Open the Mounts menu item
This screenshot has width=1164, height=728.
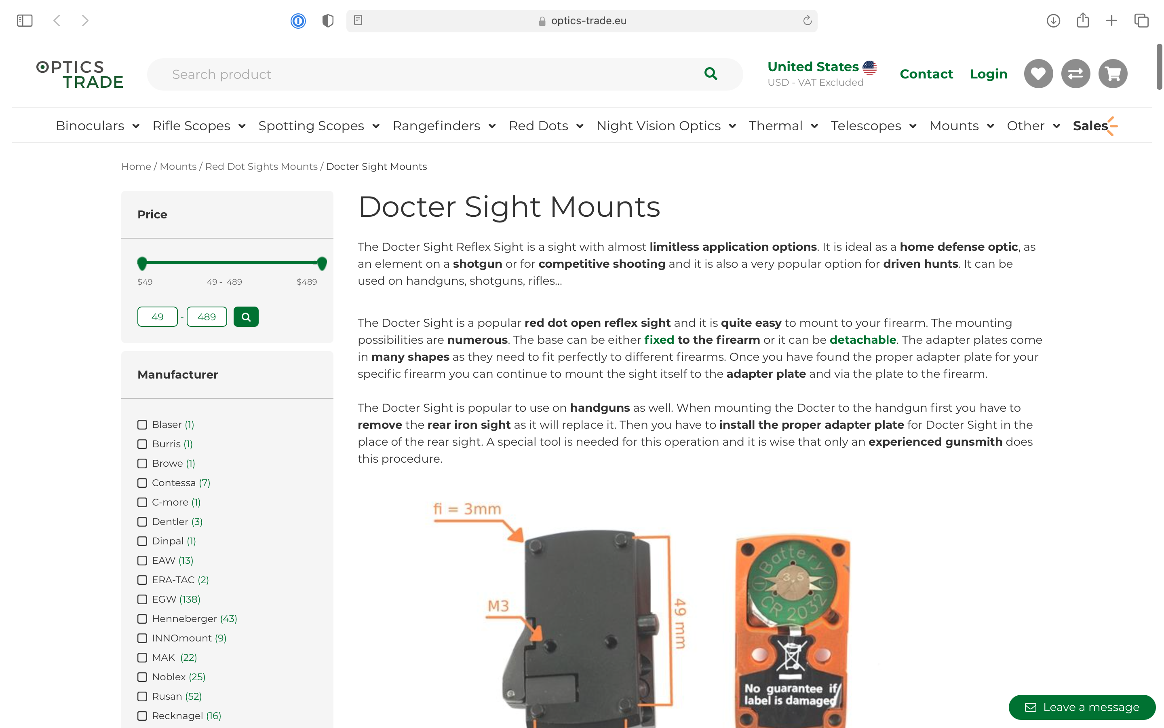point(954,126)
